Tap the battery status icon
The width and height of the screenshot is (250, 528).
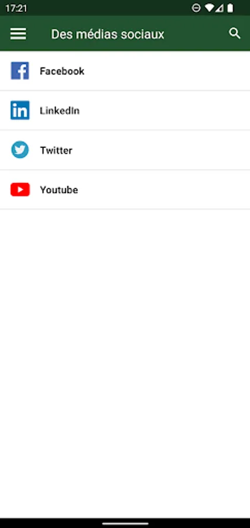[230, 8]
